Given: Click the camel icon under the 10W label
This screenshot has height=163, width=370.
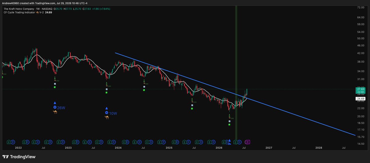Looking at the screenshot, I should pos(107,117).
